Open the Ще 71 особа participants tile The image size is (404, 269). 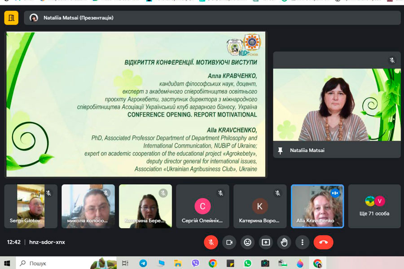(375, 206)
